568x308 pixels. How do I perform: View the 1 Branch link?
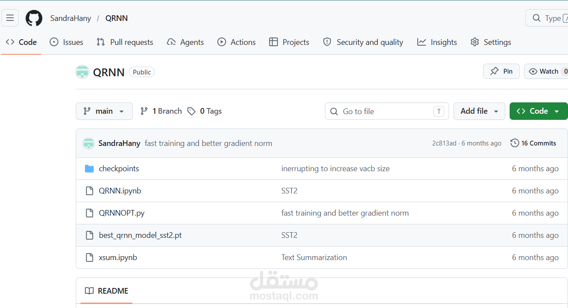coord(161,111)
